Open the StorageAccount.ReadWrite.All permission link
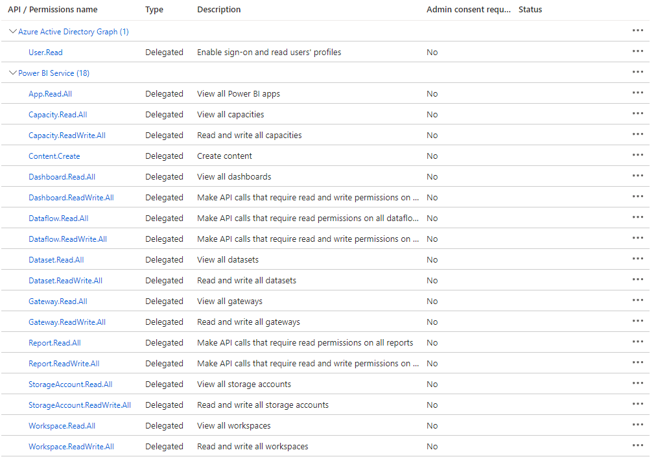Viewport: 658px width, 472px height. click(80, 405)
